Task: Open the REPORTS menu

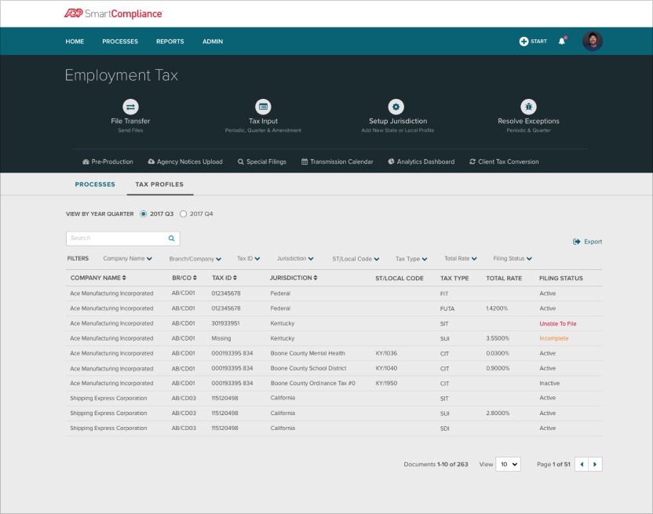Action: tap(170, 42)
